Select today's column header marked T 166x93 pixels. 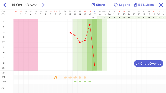coord(95,11)
